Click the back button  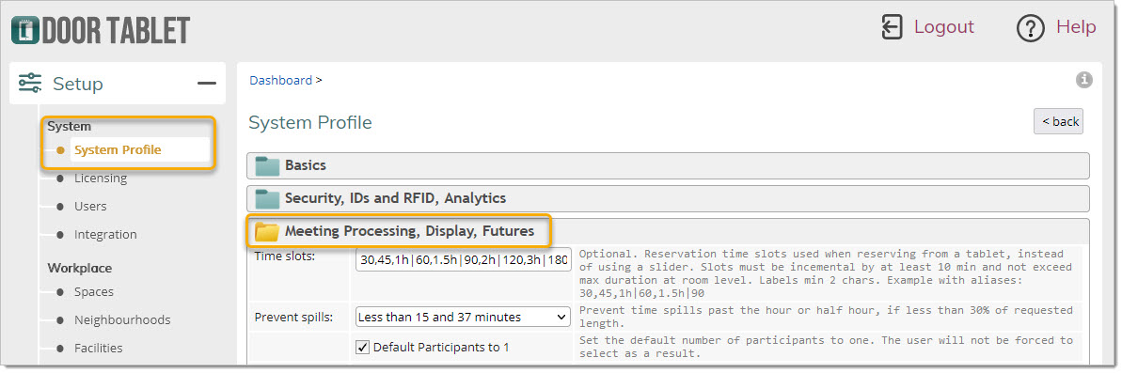click(x=1058, y=121)
